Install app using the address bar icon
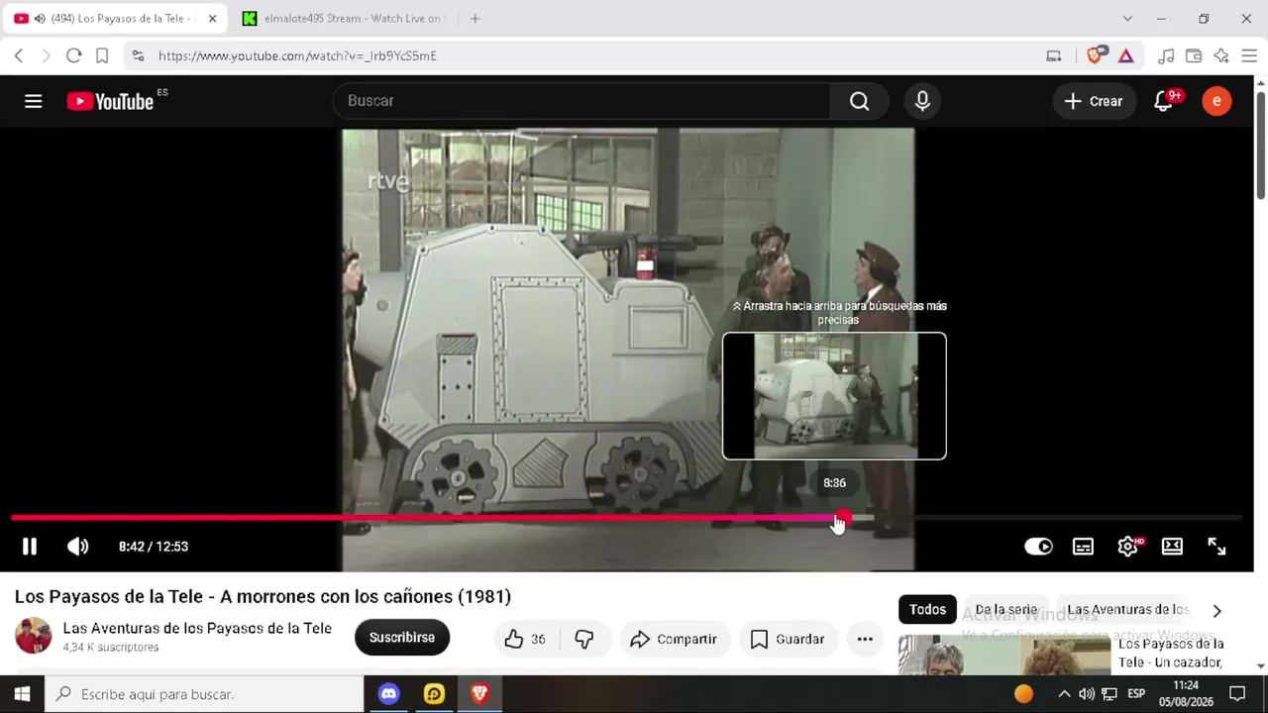 point(1054,56)
